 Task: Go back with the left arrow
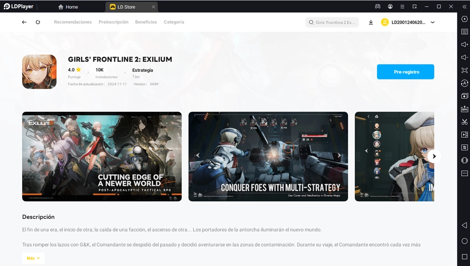click(24, 22)
